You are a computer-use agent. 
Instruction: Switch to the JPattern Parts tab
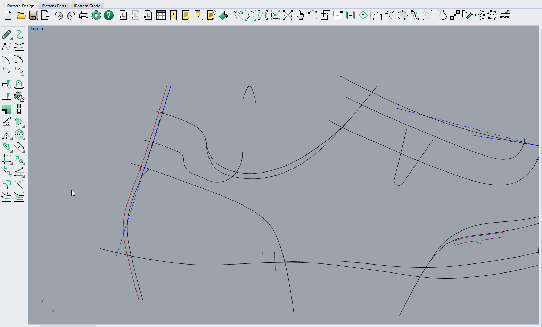click(x=54, y=6)
